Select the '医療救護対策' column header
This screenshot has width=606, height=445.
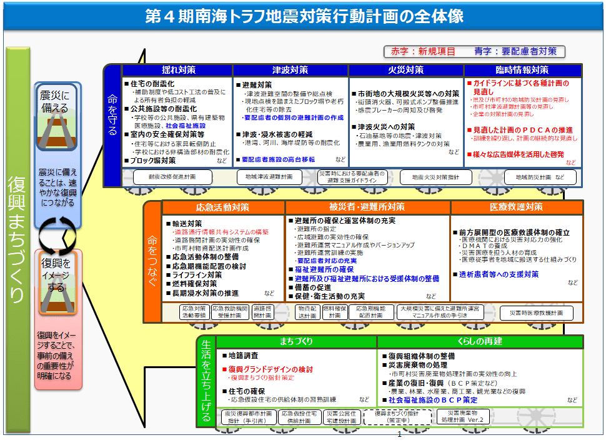[x=516, y=207]
